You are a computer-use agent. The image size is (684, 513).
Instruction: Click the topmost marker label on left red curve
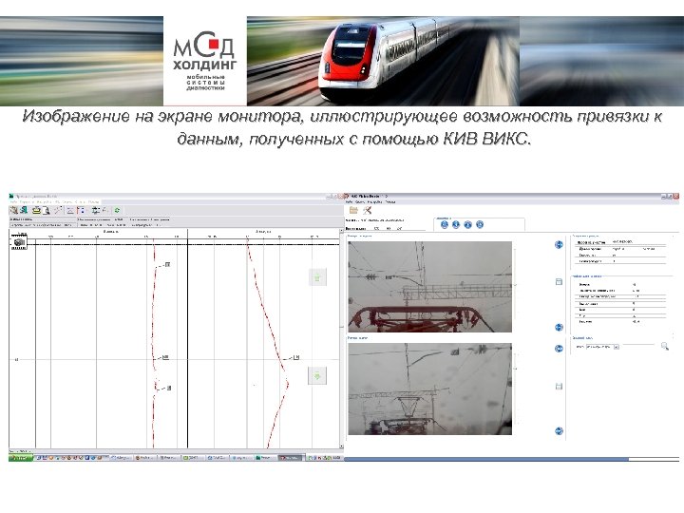point(167,265)
